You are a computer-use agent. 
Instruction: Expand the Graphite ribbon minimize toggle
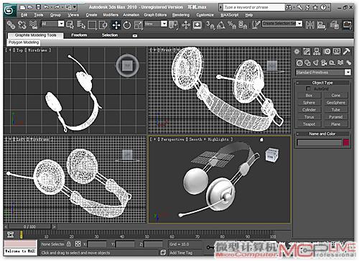pyautogui.click(x=135, y=35)
